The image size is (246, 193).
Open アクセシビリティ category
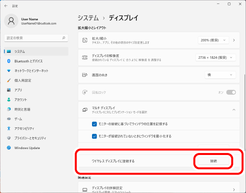click(x=36, y=128)
